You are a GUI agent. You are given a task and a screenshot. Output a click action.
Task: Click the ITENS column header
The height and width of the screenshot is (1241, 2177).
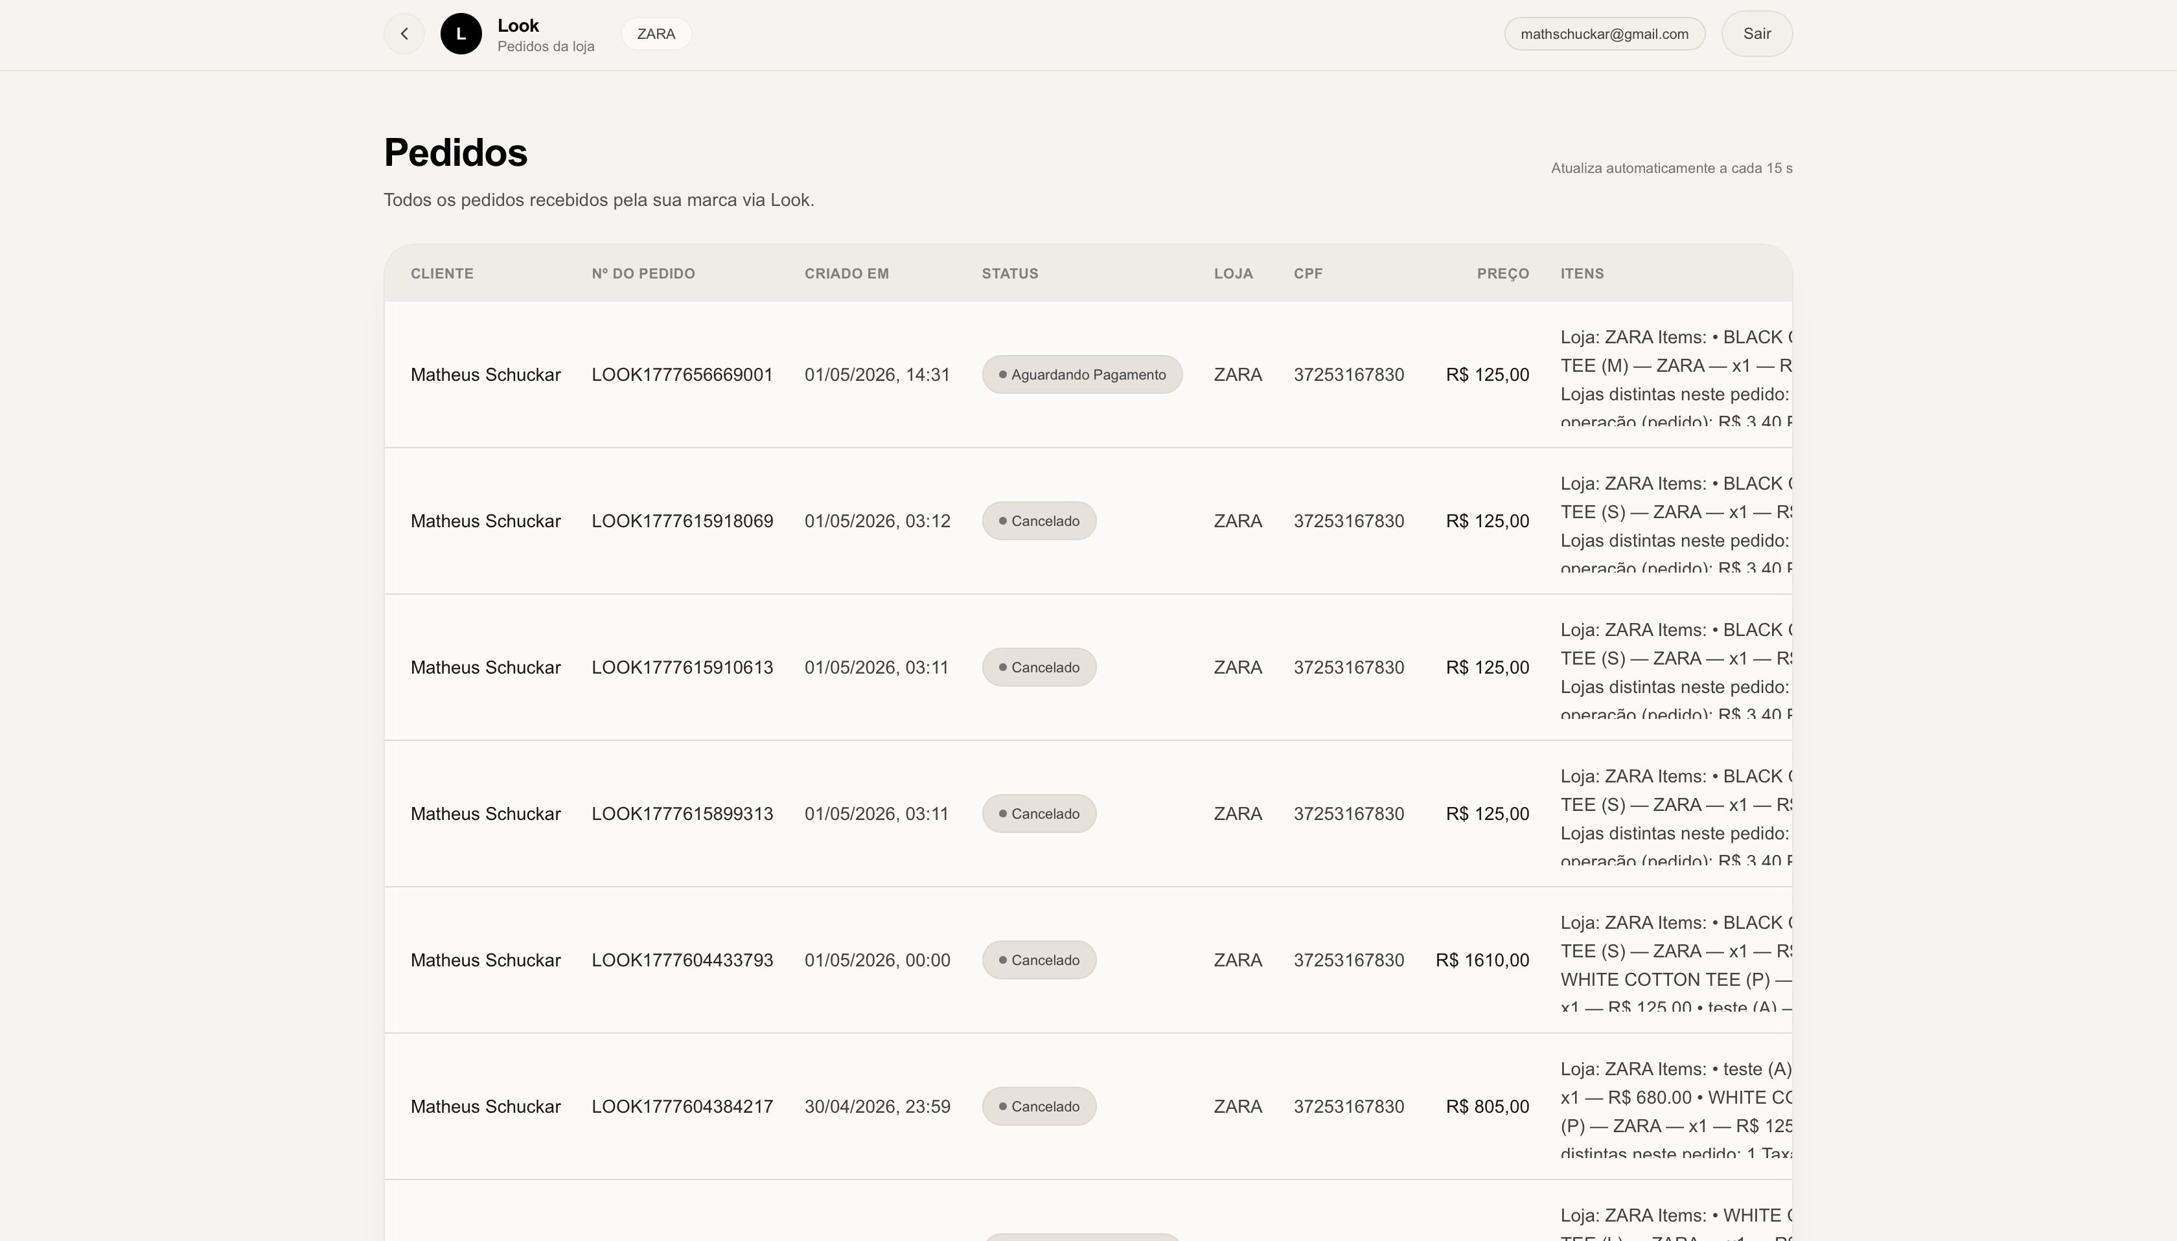pos(1582,273)
